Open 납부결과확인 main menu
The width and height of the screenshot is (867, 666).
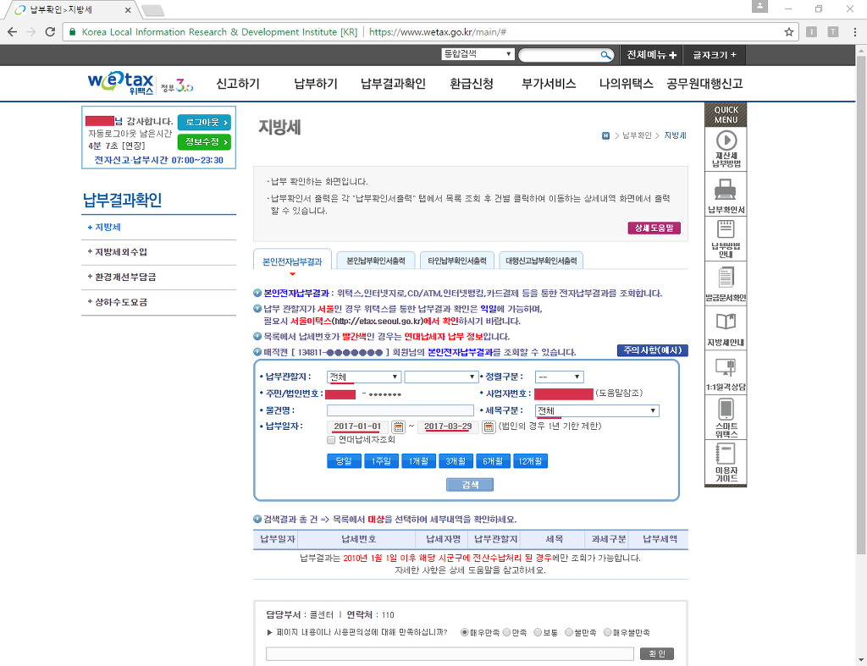[x=393, y=84]
